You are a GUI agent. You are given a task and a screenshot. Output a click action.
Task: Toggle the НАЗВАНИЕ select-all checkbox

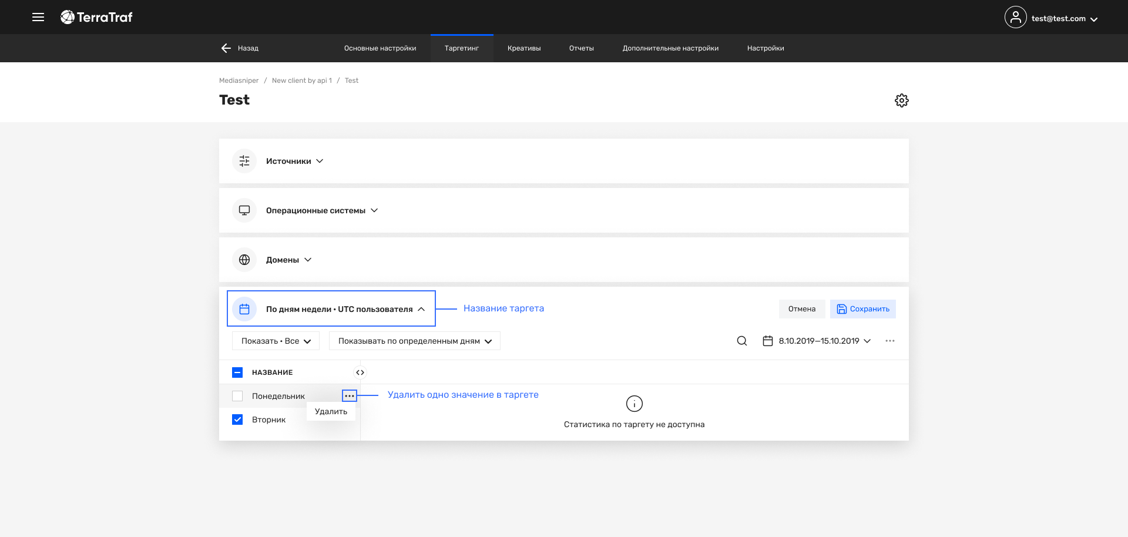click(x=237, y=372)
